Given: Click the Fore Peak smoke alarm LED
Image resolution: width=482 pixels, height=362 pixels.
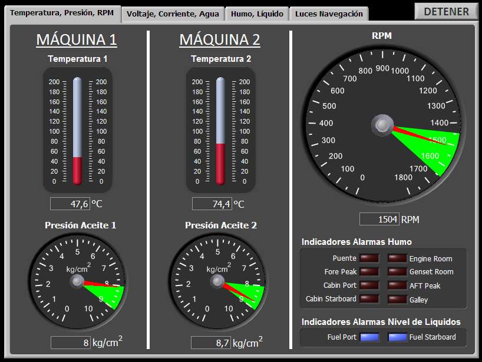Looking at the screenshot, I should point(369,271).
